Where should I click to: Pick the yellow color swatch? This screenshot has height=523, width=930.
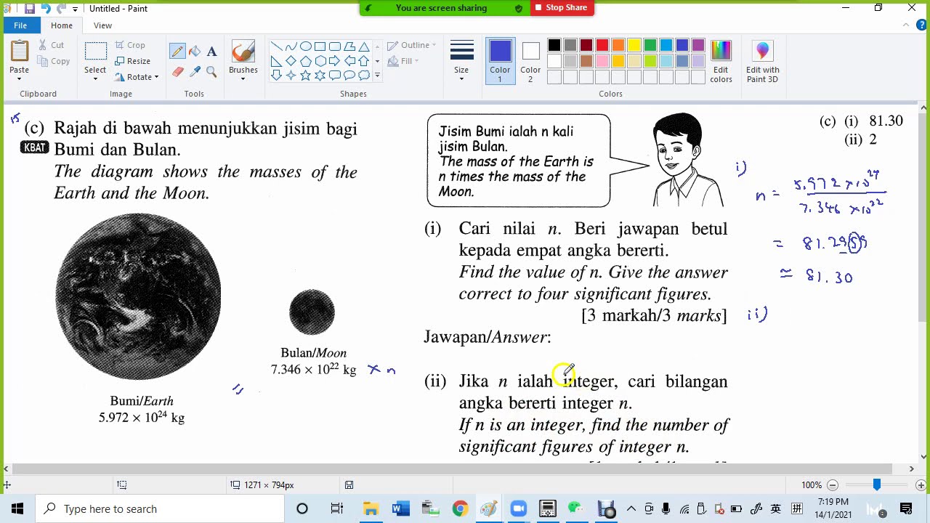(x=634, y=46)
